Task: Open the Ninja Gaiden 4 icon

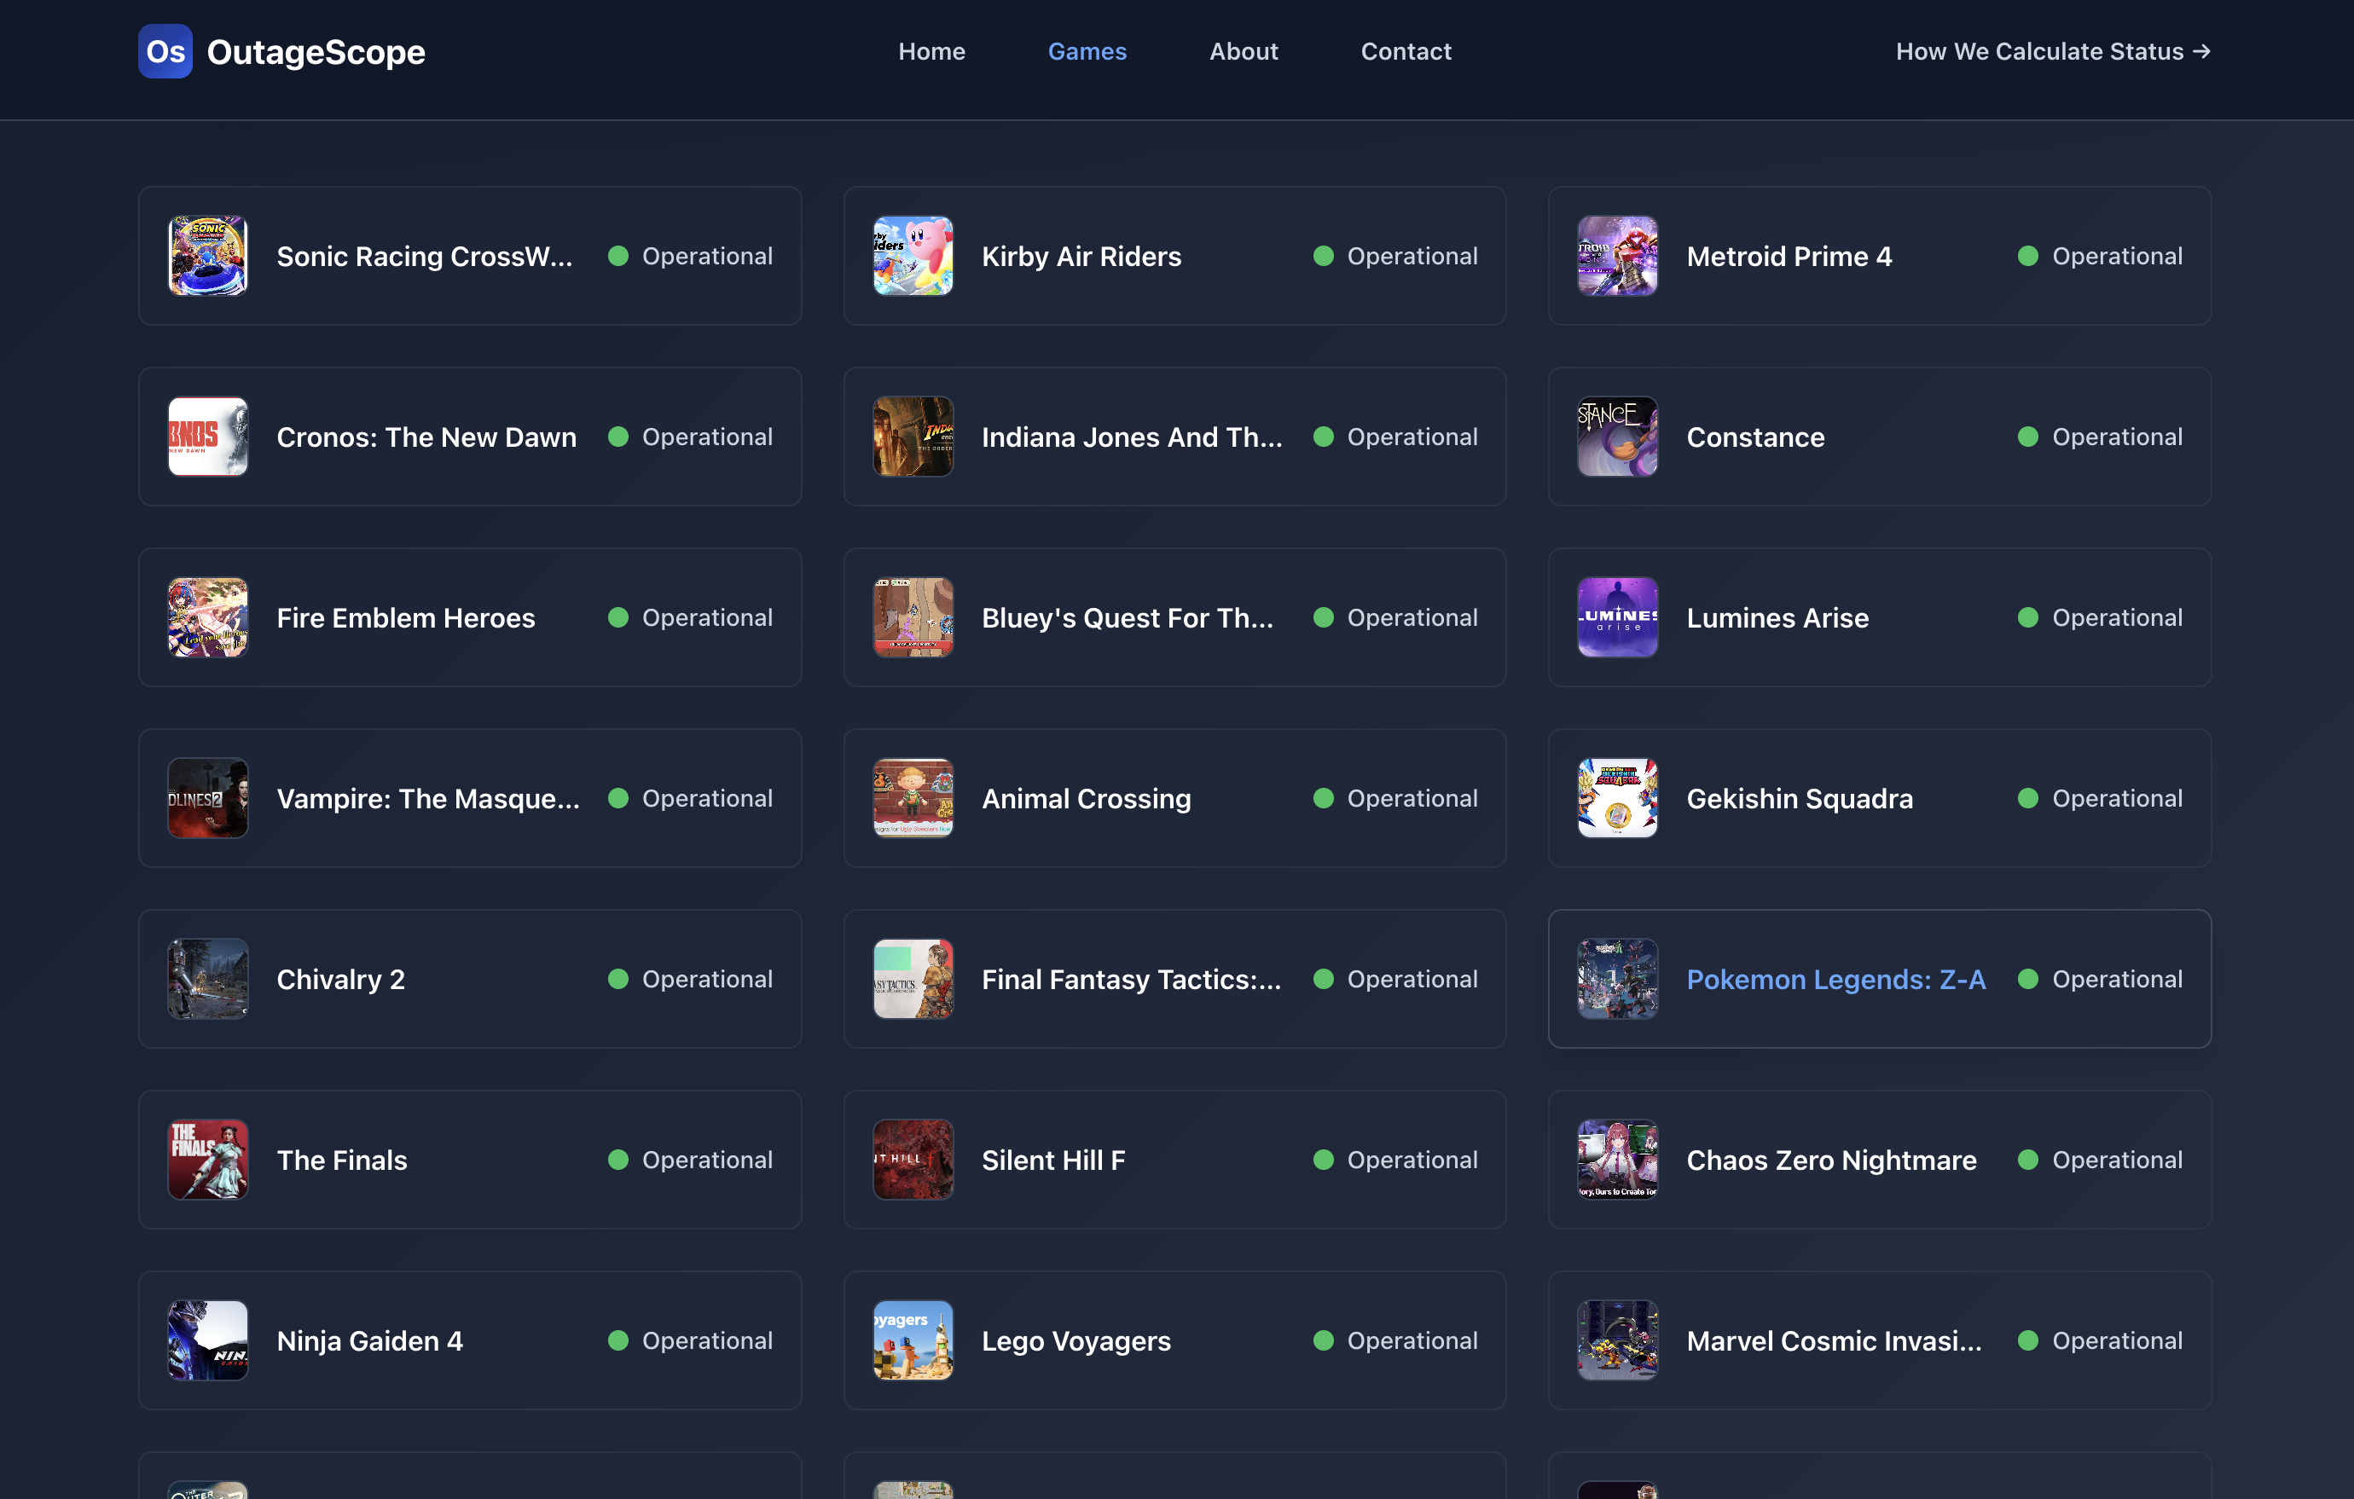Action: click(x=207, y=1340)
